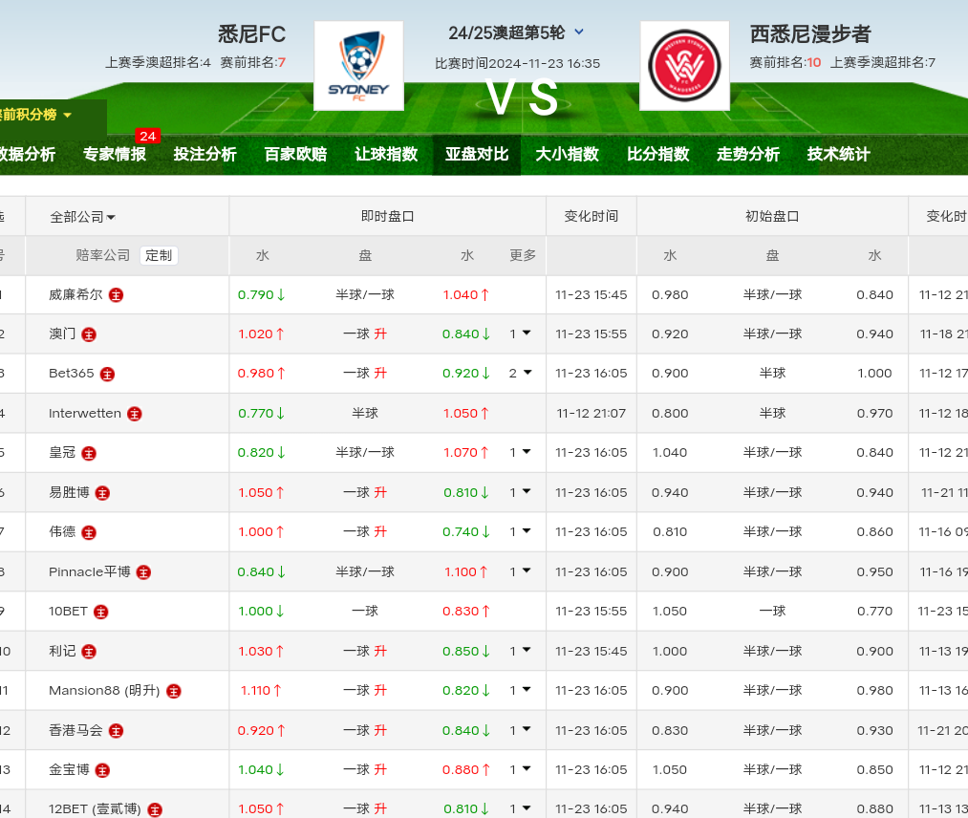Expand more odds for 12BET row
The image size is (968, 818).
click(x=521, y=808)
